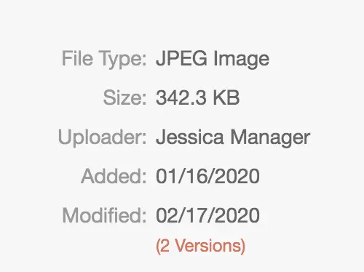Select the JPEG Image value text
This screenshot has height=272, width=364.
click(213, 58)
